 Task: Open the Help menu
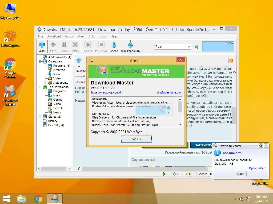click(x=114, y=36)
